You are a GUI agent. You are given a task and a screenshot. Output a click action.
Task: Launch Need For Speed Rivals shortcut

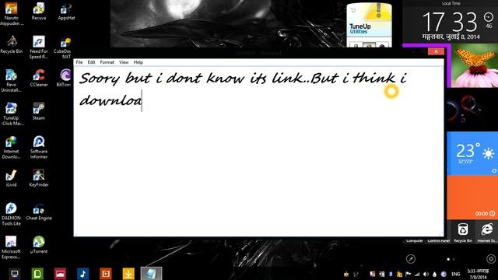[x=39, y=47]
